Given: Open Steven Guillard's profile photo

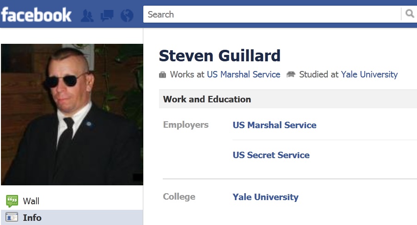Looking at the screenshot, I should (72, 114).
